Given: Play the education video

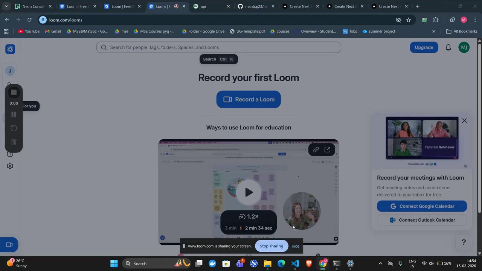Looking at the screenshot, I should (x=249, y=192).
